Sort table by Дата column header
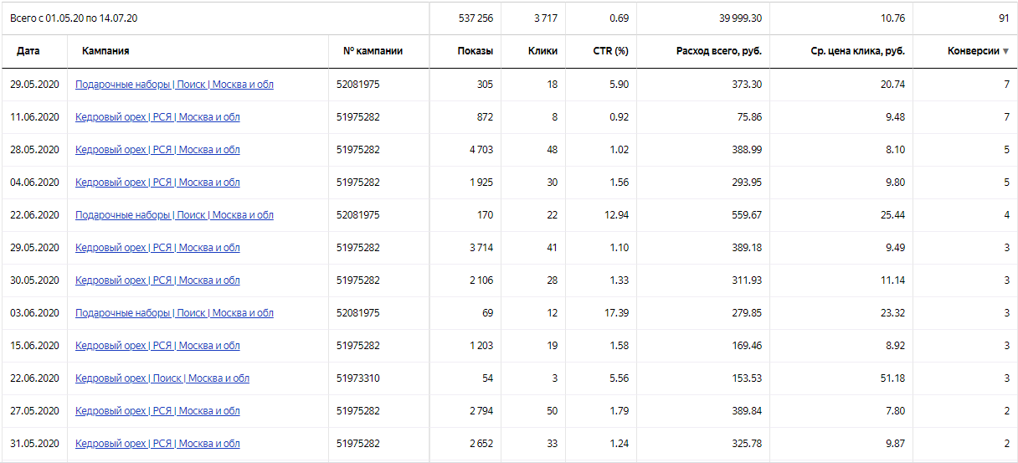The image size is (1018, 463). [28, 51]
